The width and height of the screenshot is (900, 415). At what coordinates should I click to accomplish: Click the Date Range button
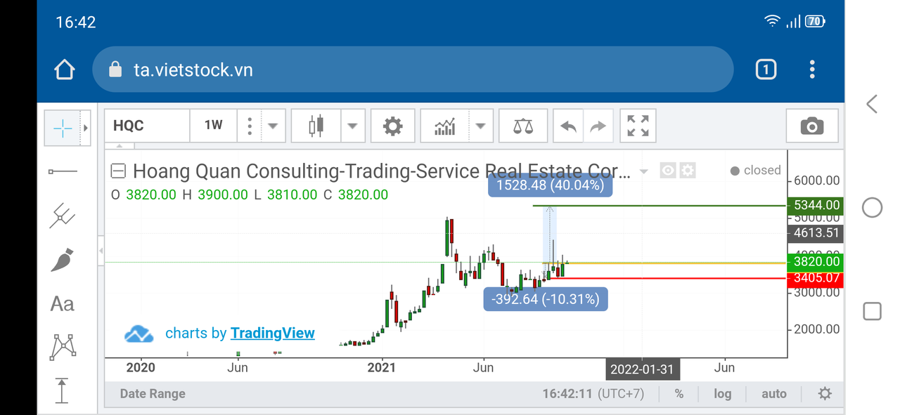(153, 393)
